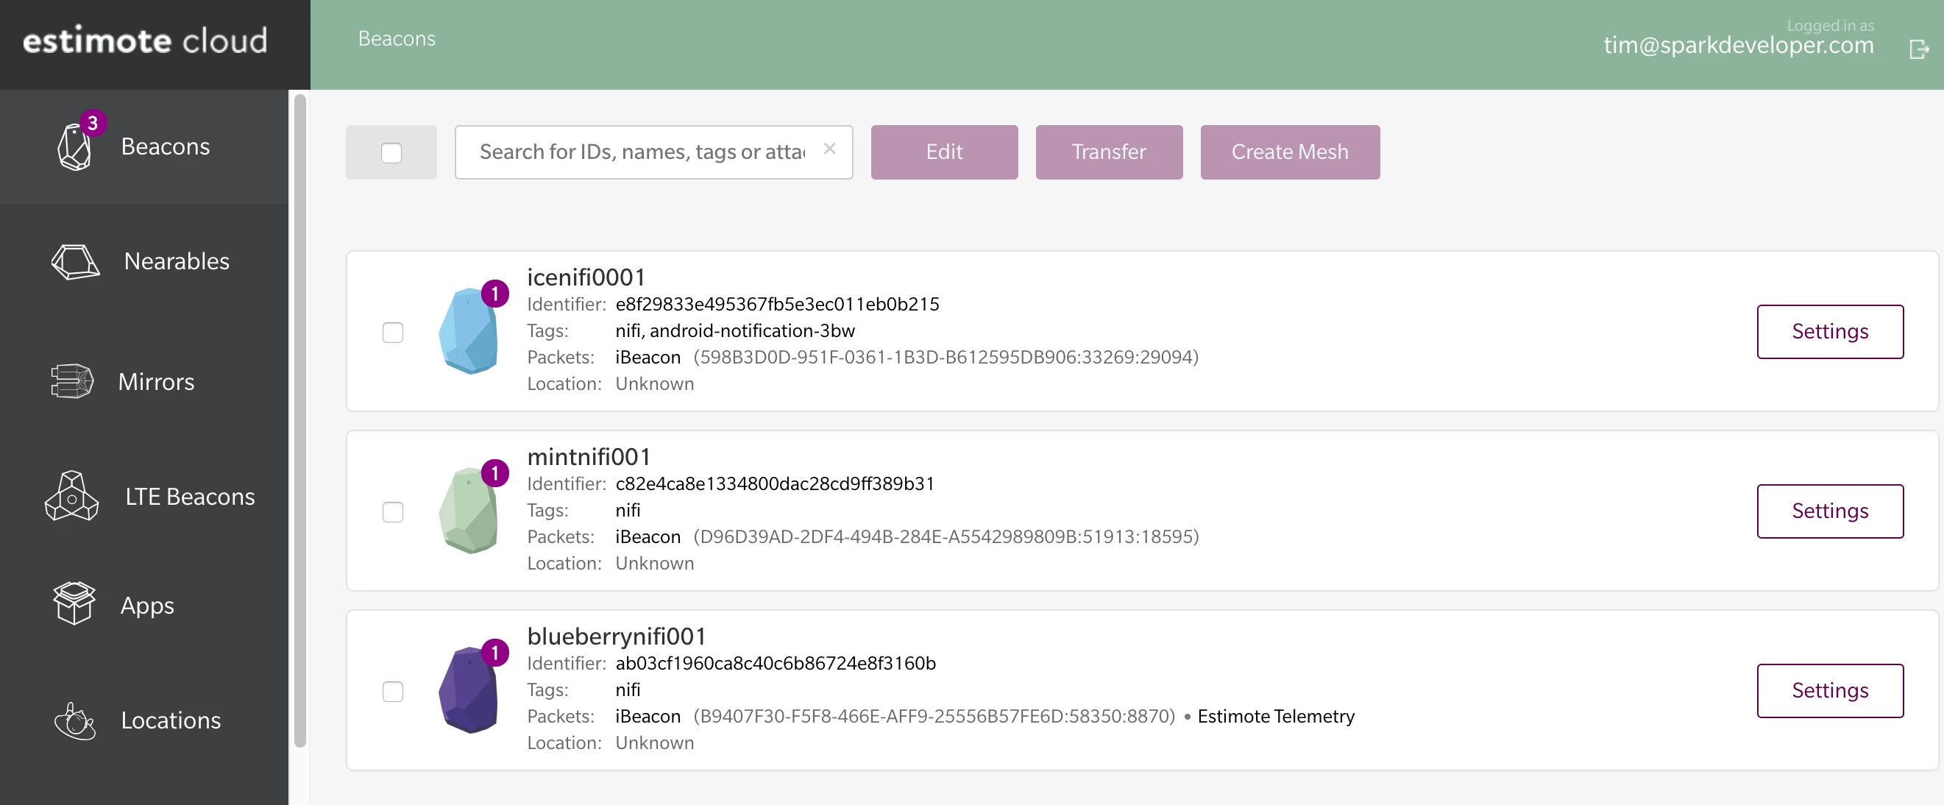Check the icenifi0001 beacon checkbox
This screenshot has width=1944, height=805.
[392, 332]
